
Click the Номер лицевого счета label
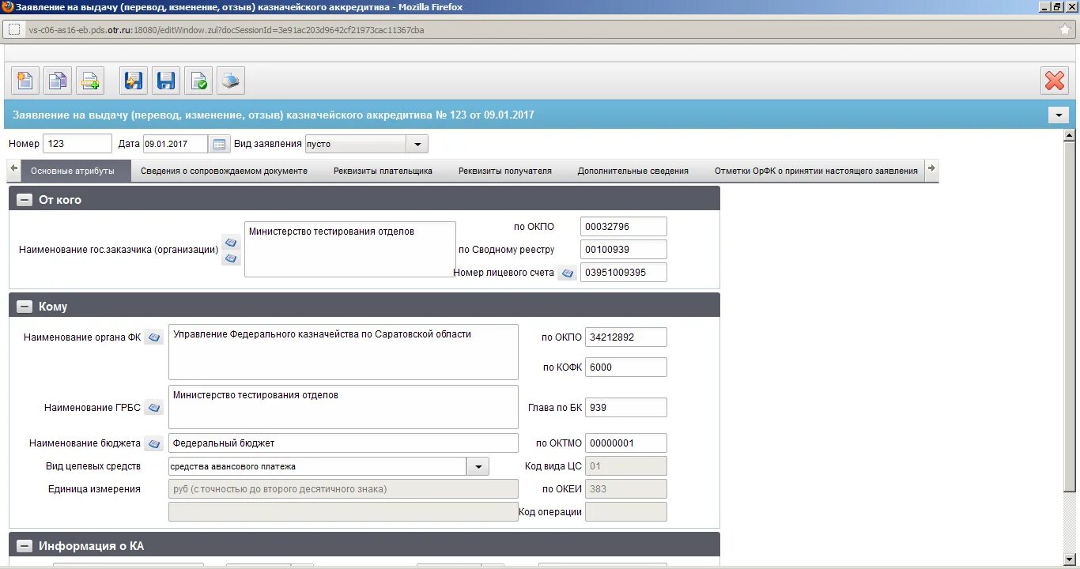pyautogui.click(x=504, y=273)
